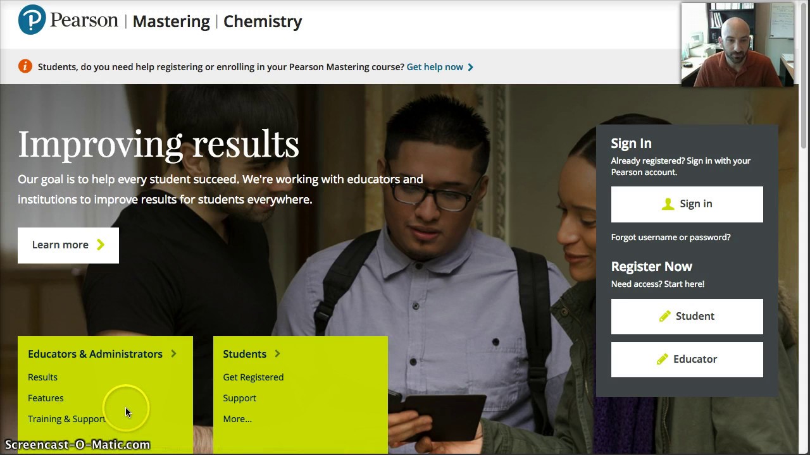Click the 'Our goal is to help' paragraph
The width and height of the screenshot is (810, 455).
220,189
